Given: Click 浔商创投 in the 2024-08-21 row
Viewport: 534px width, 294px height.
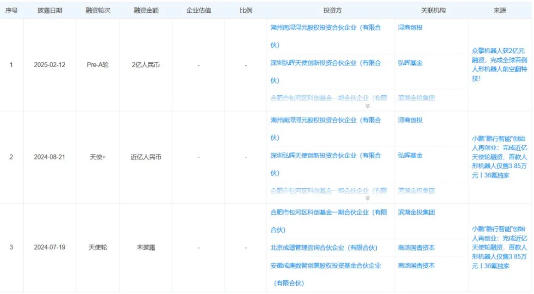Looking at the screenshot, I should pyautogui.click(x=410, y=120).
